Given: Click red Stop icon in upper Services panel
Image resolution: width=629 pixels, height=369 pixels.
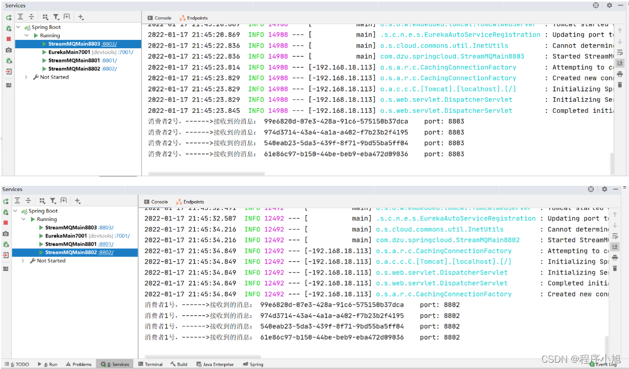Looking at the screenshot, I should point(8,39).
